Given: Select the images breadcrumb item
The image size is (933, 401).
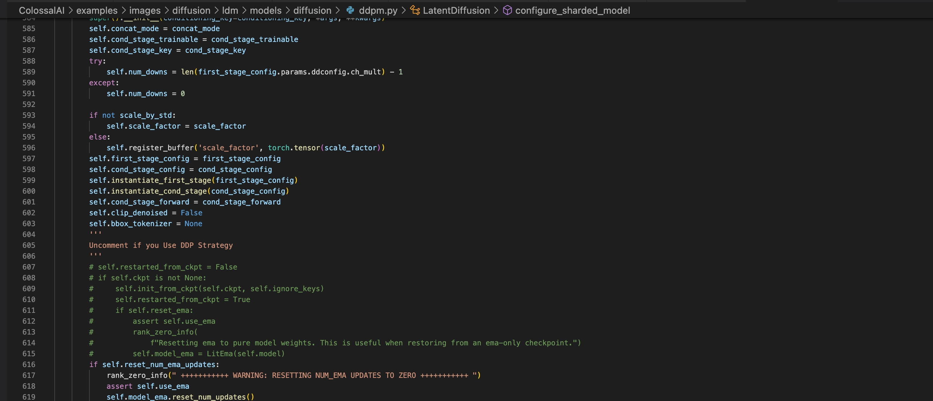Looking at the screenshot, I should [144, 10].
